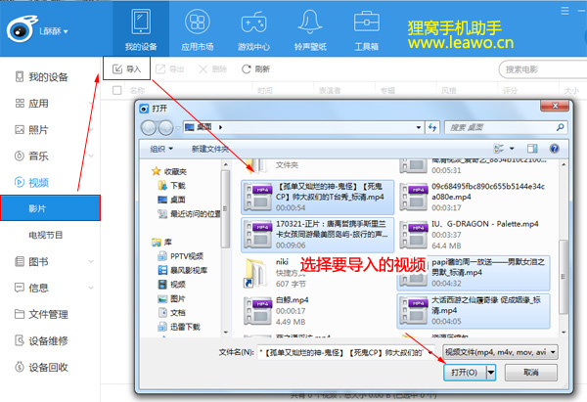Click the 打开(O) button

pos(464,373)
